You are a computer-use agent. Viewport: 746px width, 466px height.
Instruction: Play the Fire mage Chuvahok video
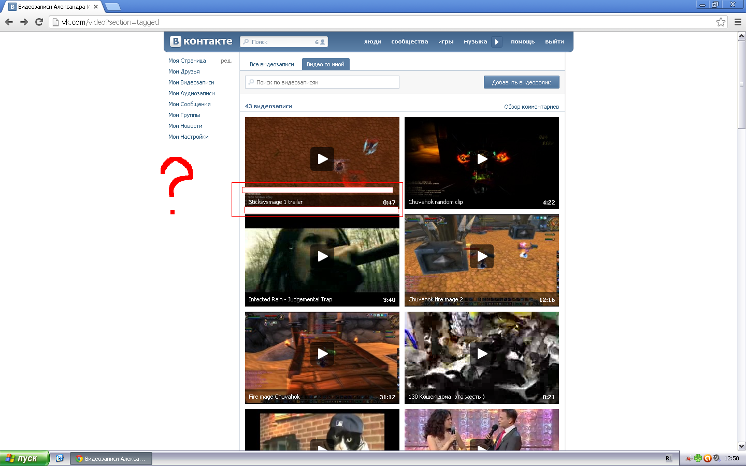[322, 354]
